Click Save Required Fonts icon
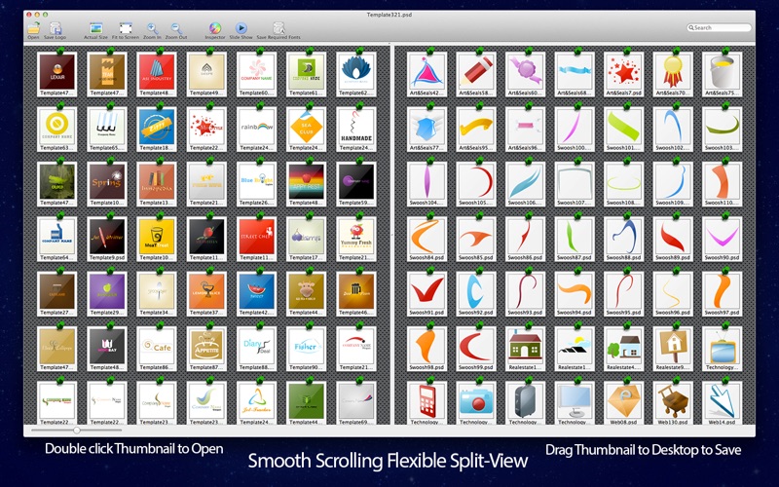The image size is (779, 487). point(278,28)
